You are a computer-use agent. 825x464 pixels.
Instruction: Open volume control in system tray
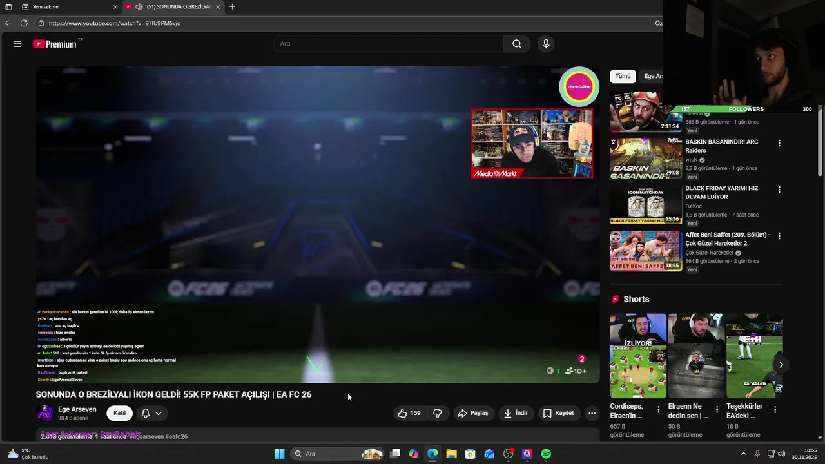point(782,454)
